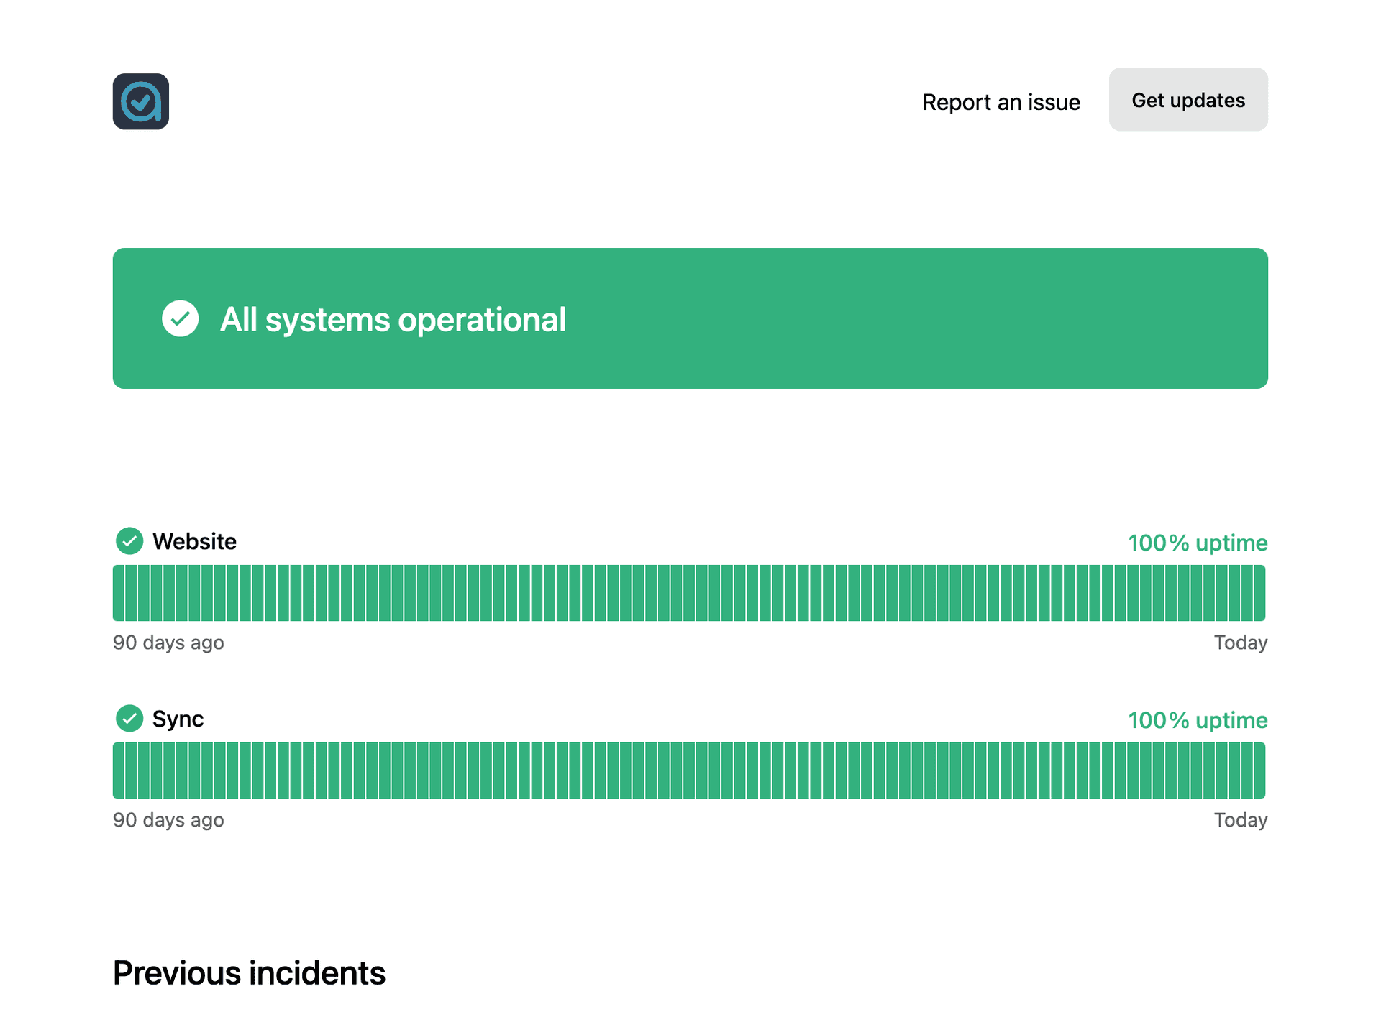The height and width of the screenshot is (1017, 1381).
Task: Click the 90 days ago label under Sync
Action: (168, 820)
